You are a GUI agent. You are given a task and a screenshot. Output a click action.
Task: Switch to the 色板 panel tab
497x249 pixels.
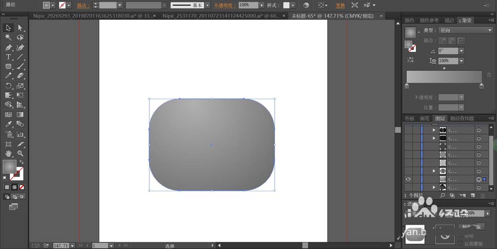410,118
